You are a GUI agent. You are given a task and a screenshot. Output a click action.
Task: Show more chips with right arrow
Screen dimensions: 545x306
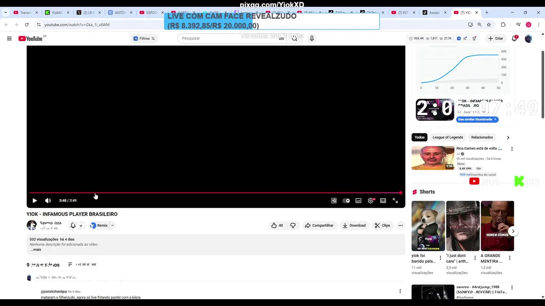click(x=508, y=137)
